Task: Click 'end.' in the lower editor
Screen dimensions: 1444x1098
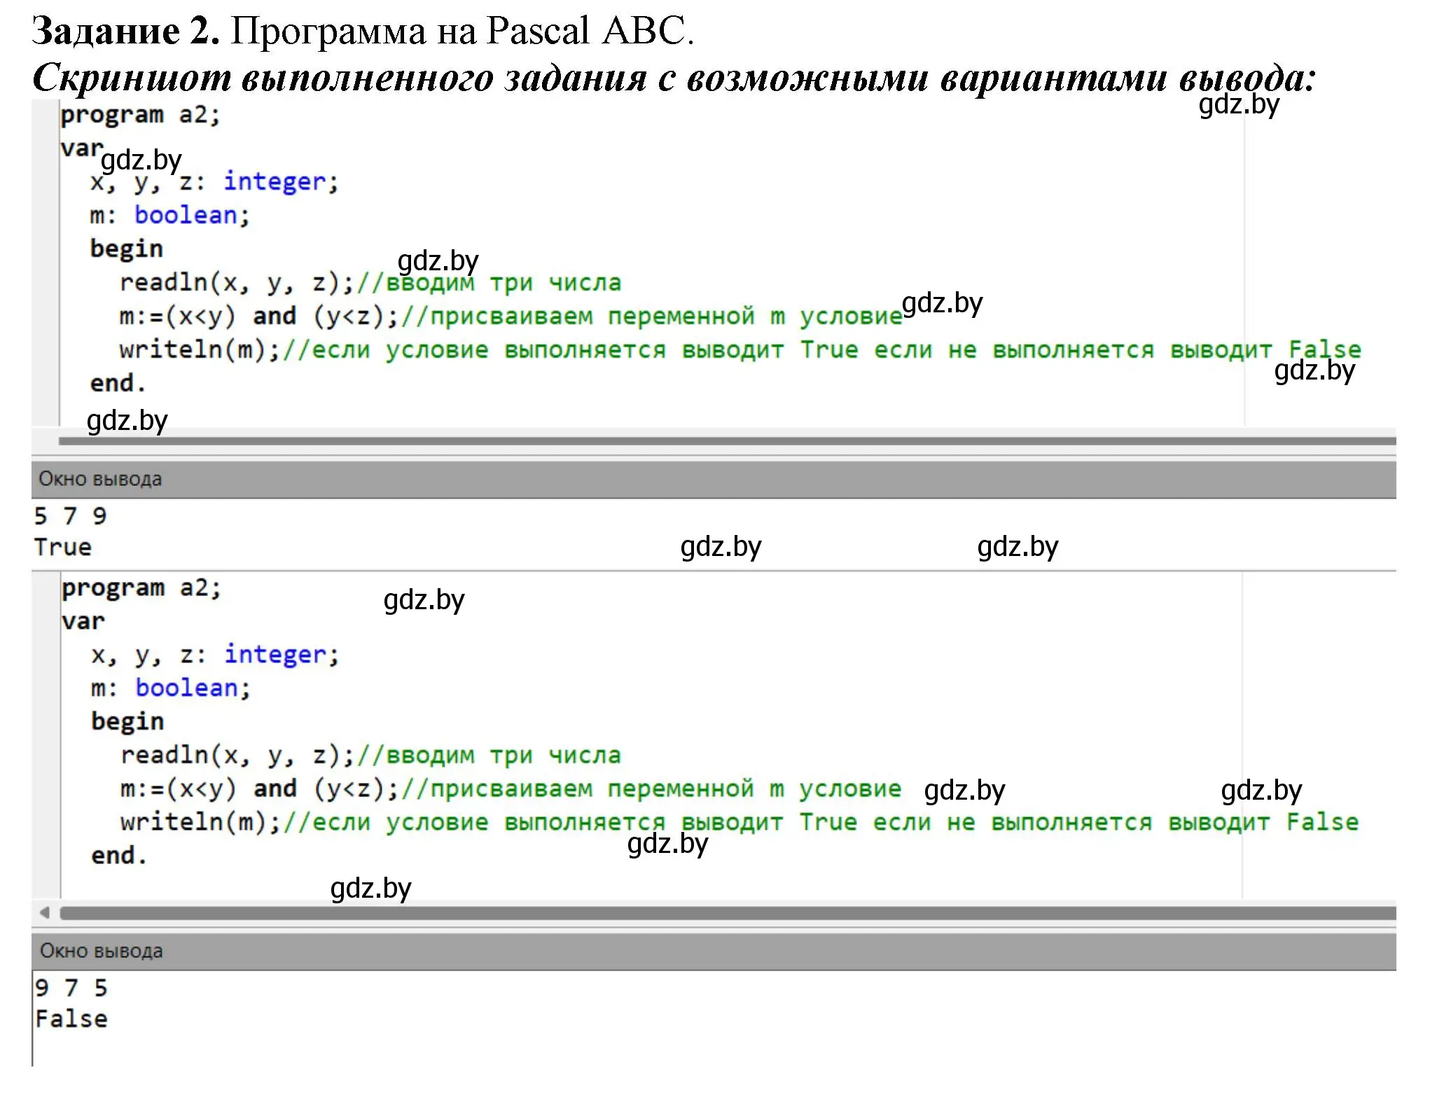Action: pos(119,856)
